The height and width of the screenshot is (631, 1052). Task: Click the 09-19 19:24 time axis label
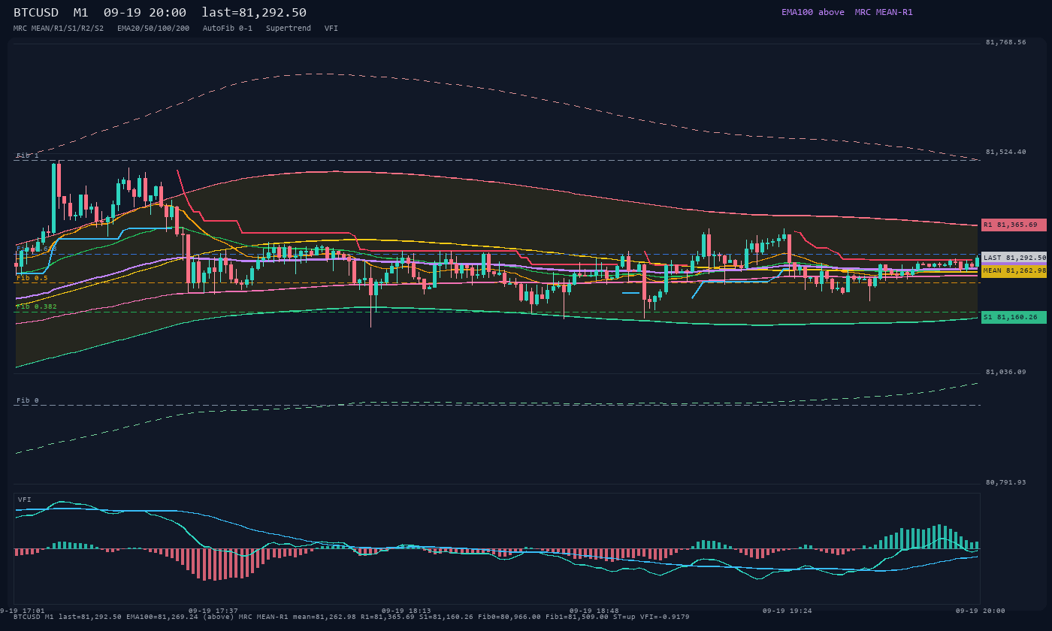pyautogui.click(x=787, y=611)
